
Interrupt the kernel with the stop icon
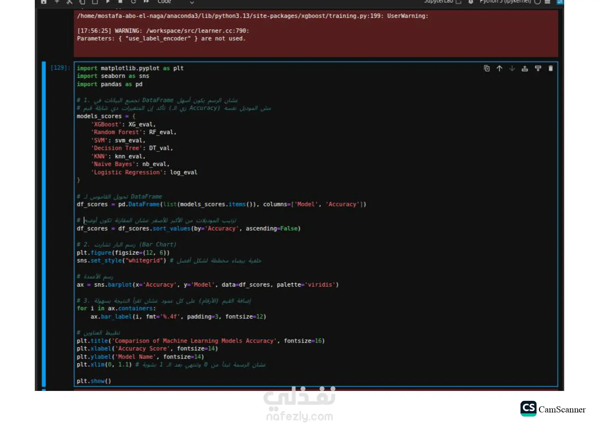click(x=120, y=2)
